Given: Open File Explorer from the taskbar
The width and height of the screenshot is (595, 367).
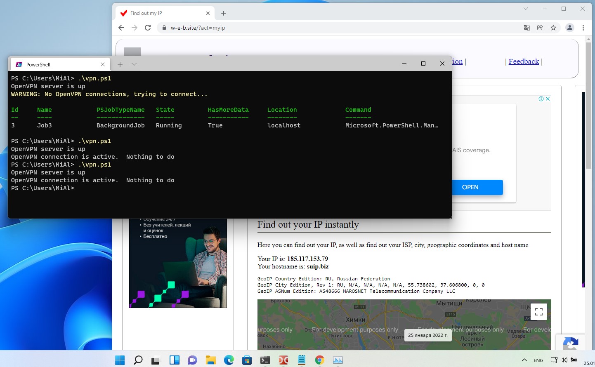Looking at the screenshot, I should click(211, 360).
